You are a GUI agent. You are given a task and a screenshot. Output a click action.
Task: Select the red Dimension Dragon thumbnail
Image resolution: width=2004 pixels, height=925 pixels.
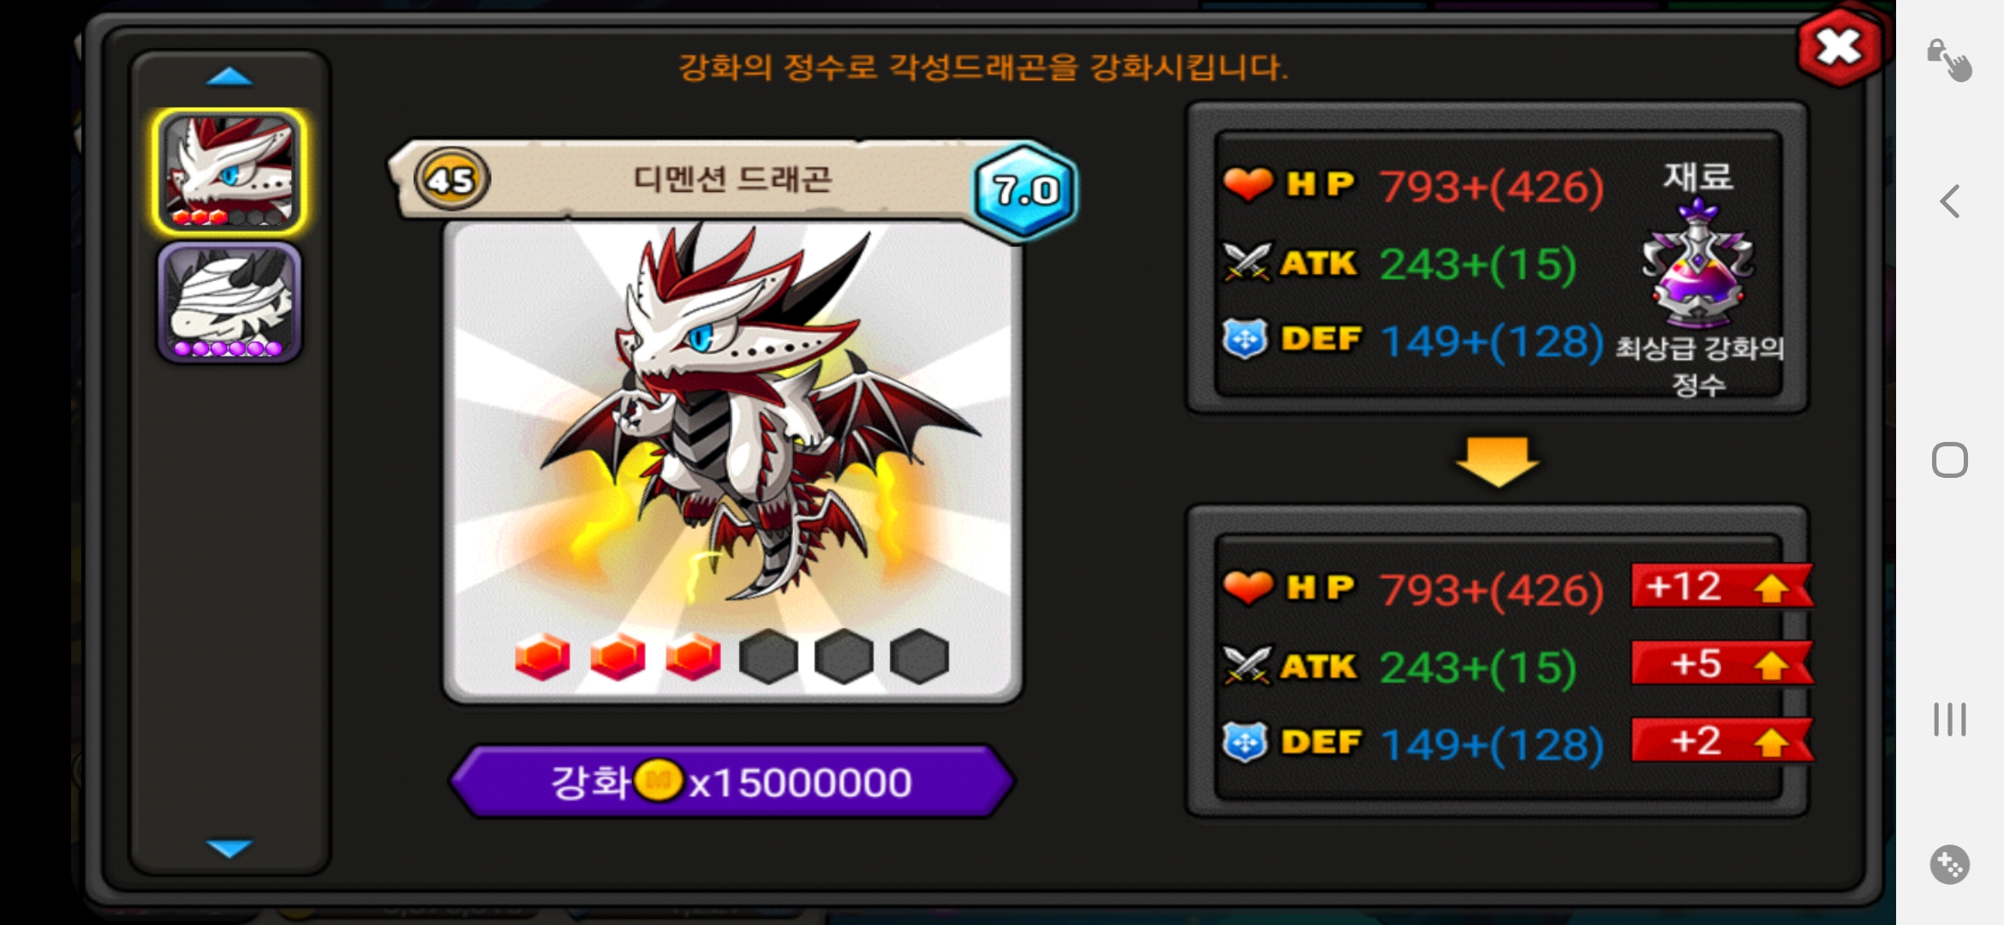click(229, 171)
